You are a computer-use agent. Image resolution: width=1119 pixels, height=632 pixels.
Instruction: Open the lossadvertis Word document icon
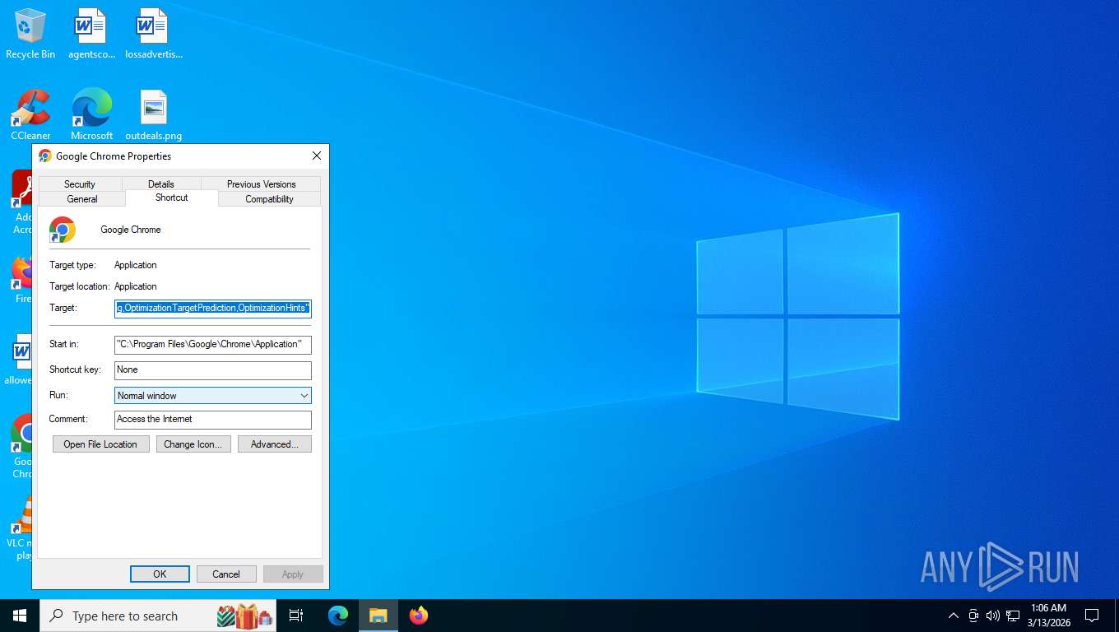[153, 33]
